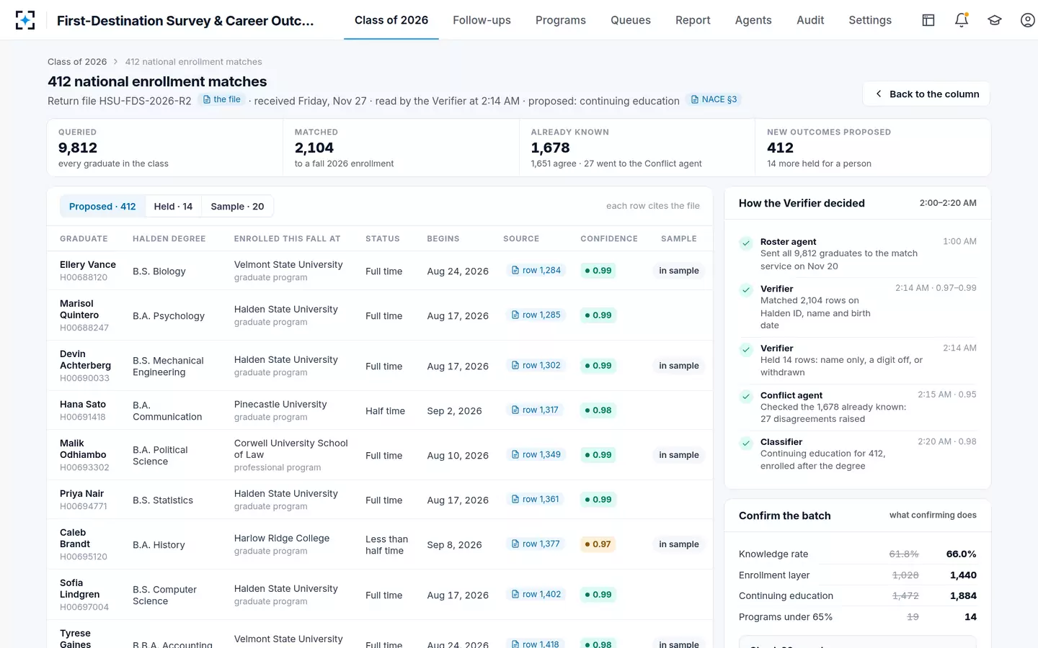Switch to the Report tab
The height and width of the screenshot is (648, 1038).
(x=693, y=20)
